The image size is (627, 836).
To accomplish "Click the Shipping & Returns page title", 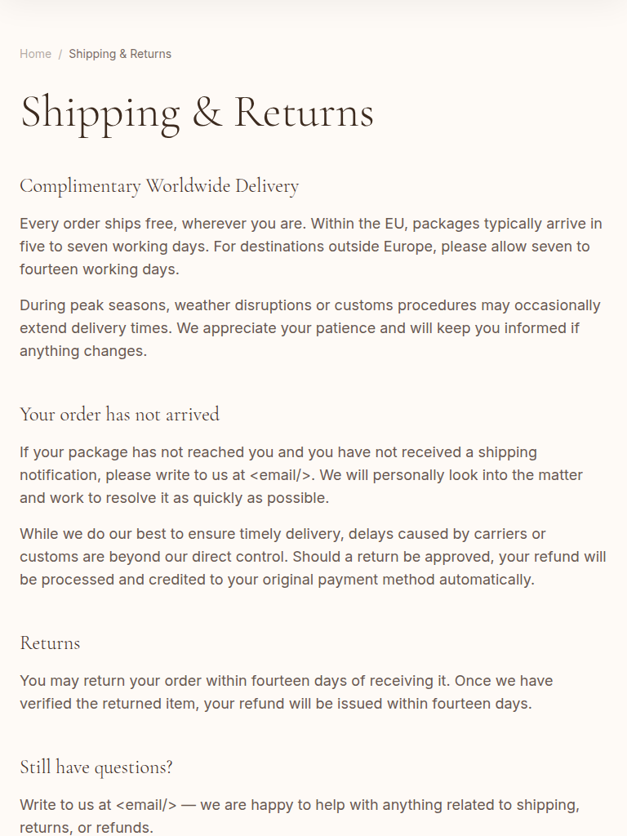I will [x=197, y=112].
